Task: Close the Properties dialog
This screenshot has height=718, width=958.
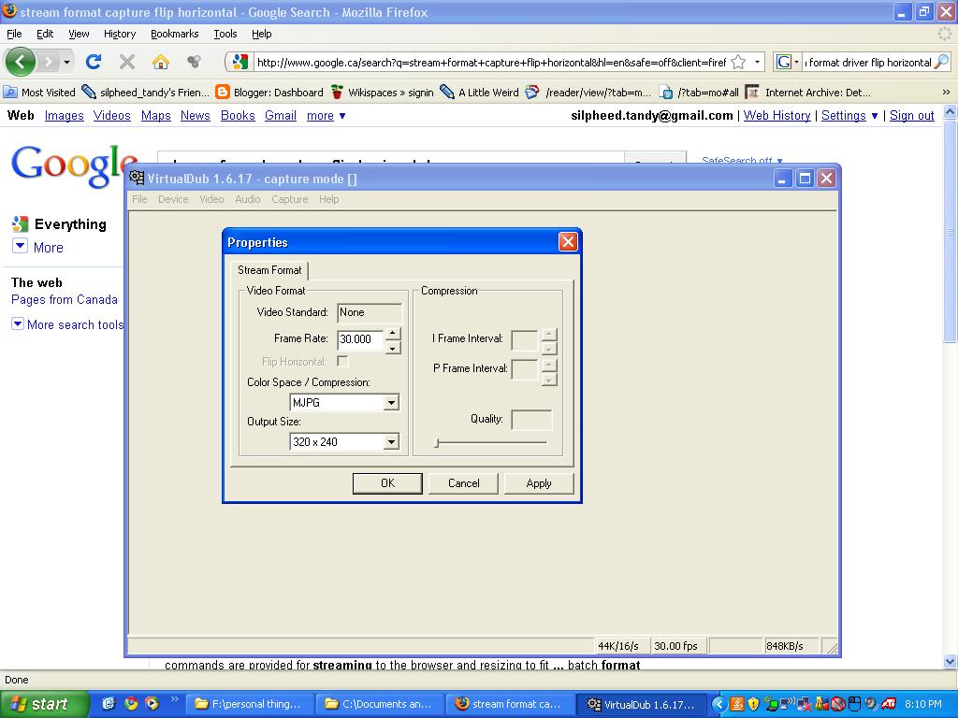Action: [568, 242]
